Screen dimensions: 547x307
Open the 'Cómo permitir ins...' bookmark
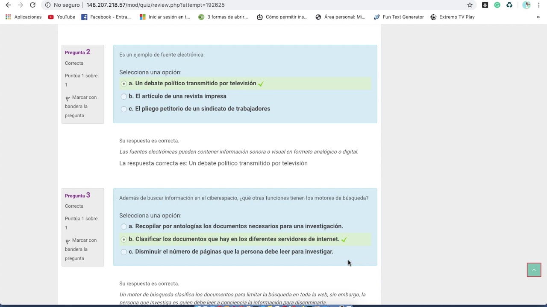282,17
